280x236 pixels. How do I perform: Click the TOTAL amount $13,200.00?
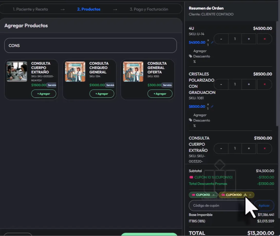261,233
